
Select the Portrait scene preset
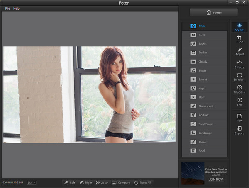click(204, 115)
